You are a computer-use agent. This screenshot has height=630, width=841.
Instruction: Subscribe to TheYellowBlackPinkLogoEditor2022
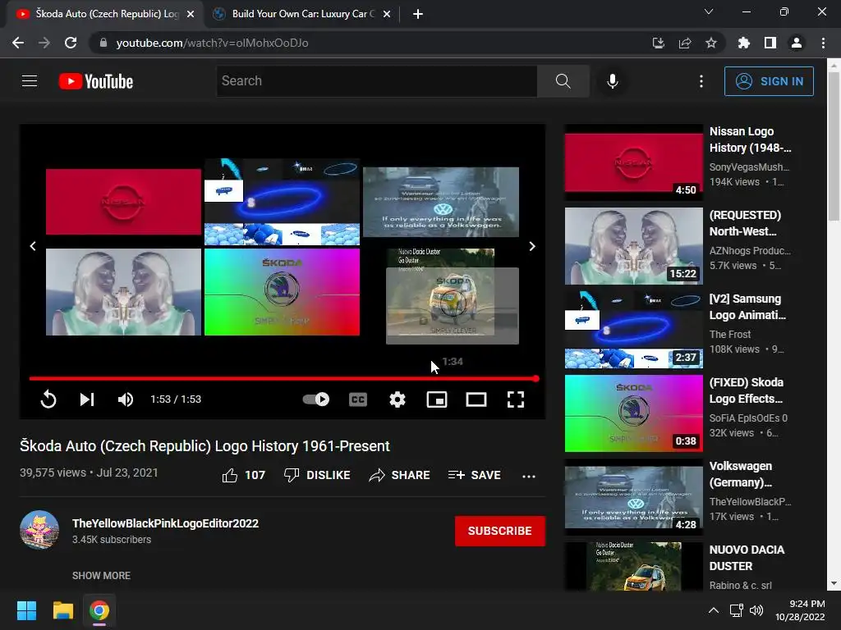500,531
